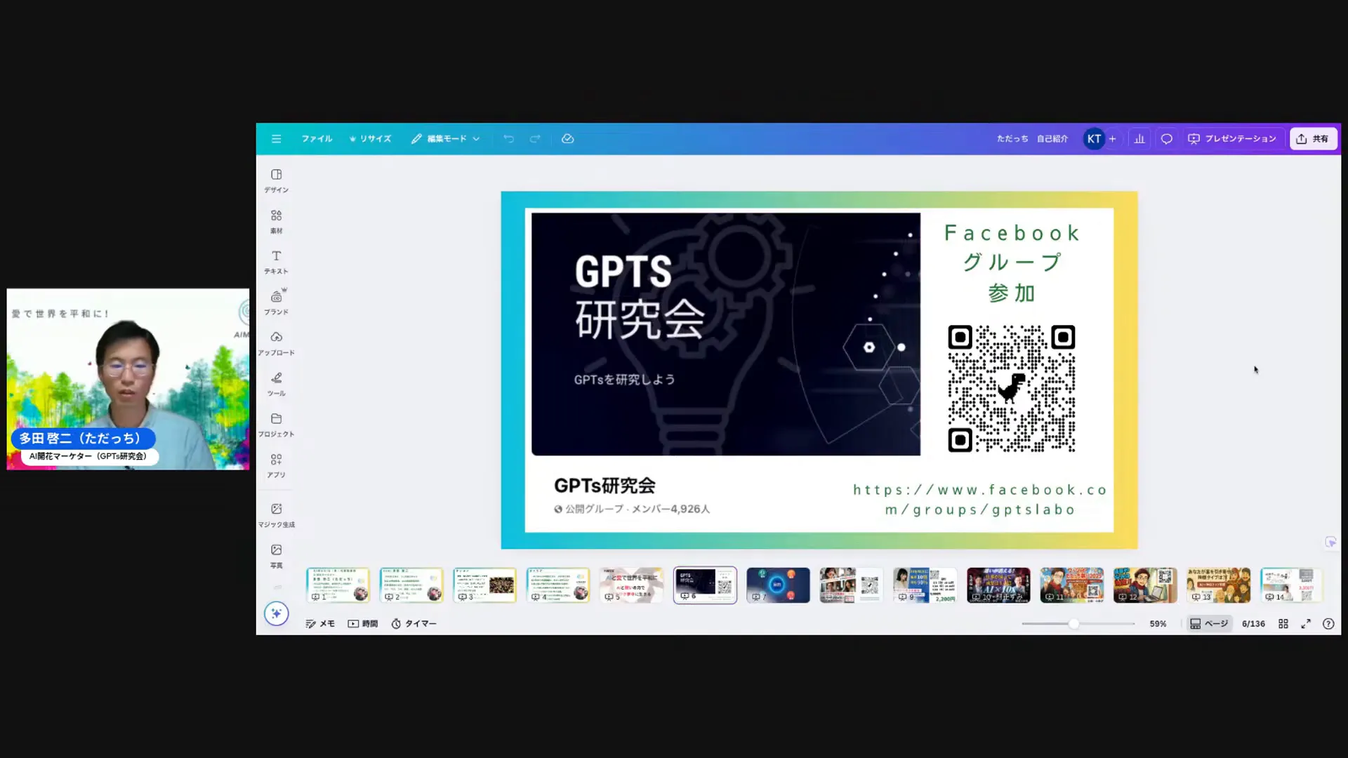
Task: Click the facebook groups URL text
Action: click(x=980, y=500)
